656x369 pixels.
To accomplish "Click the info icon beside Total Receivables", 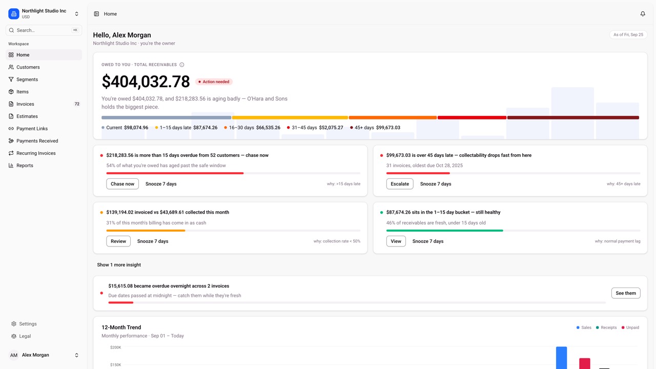I will tap(182, 65).
